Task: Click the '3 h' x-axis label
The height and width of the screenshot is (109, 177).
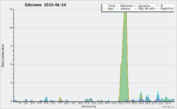Action: (x=33, y=103)
